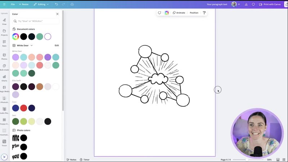
Task: Select the royal blue swatch
Action: click(x=15, y=108)
